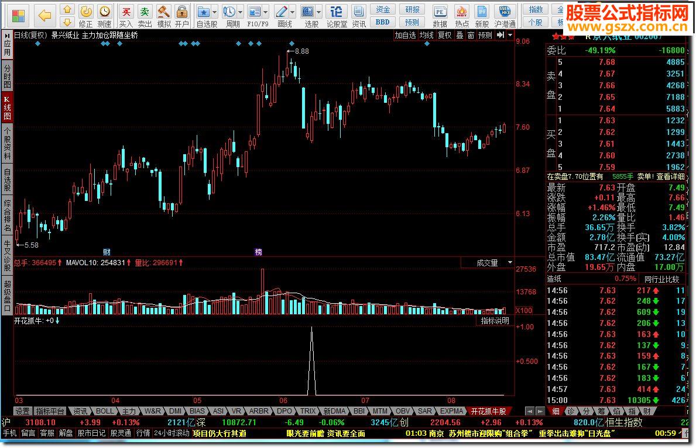Image resolution: width=696 pixels, height=448 pixels.
Task: Click the 指标说明 indicator description button
Action: click(495, 321)
